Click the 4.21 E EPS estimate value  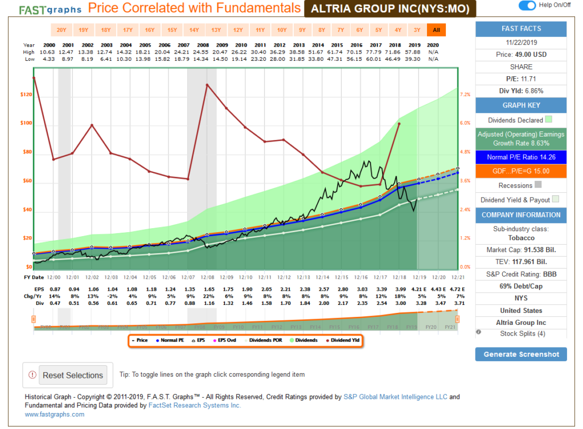(x=419, y=290)
